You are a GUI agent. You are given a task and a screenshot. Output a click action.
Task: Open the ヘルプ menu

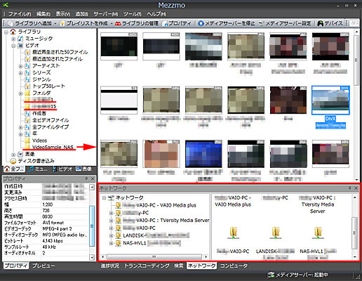[x=156, y=14]
